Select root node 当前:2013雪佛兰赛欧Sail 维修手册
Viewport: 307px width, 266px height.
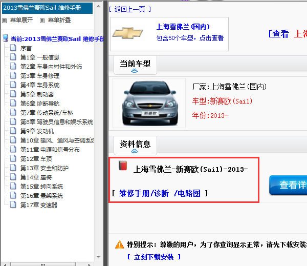[57, 39]
